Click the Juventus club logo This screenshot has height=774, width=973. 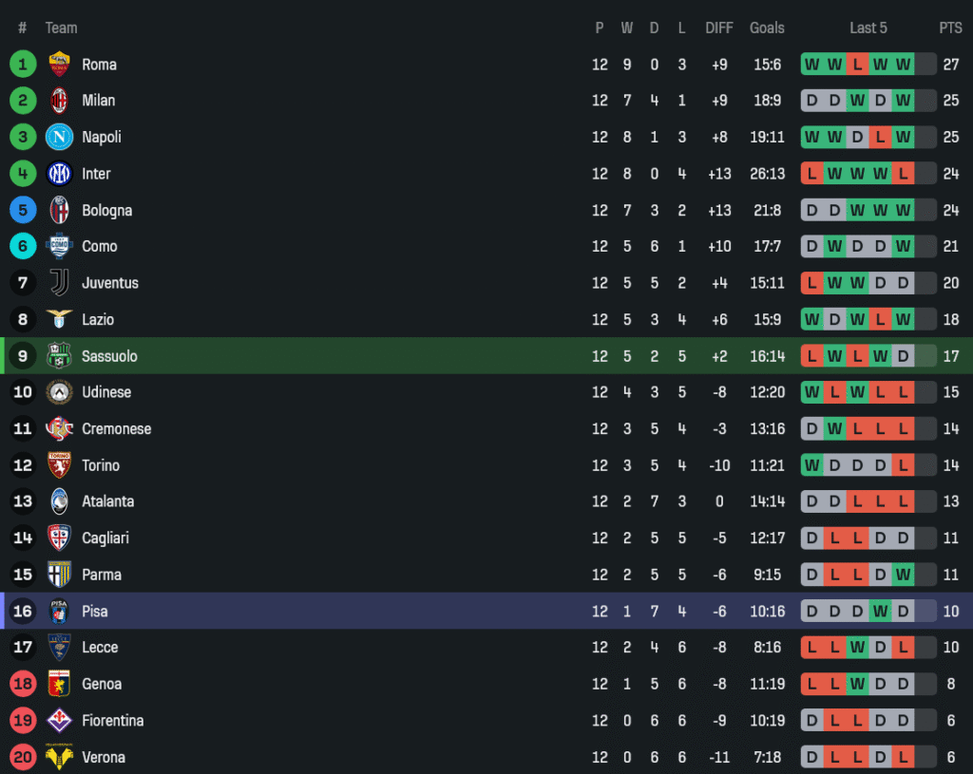tap(59, 283)
